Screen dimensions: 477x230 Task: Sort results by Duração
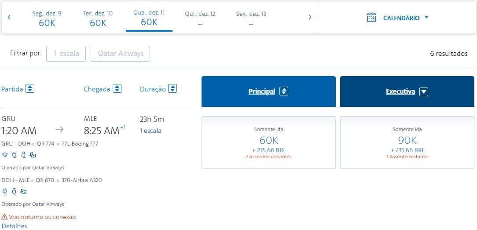172,89
